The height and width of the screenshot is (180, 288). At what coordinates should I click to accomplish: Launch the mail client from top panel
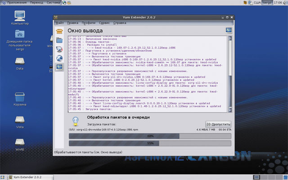coord(69,3)
